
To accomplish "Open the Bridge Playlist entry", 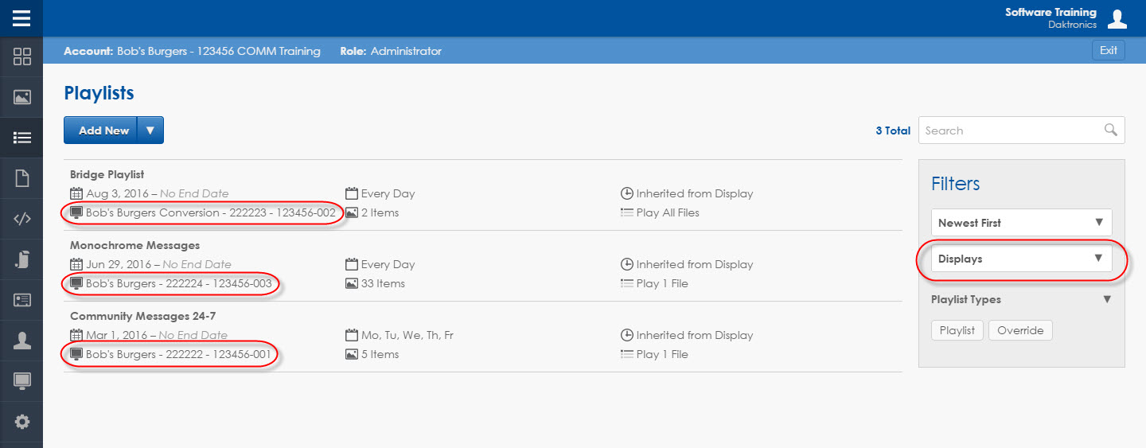I will tap(107, 174).
